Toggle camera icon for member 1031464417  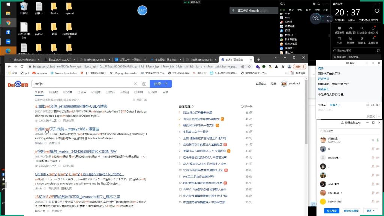pyautogui.click(x=378, y=193)
